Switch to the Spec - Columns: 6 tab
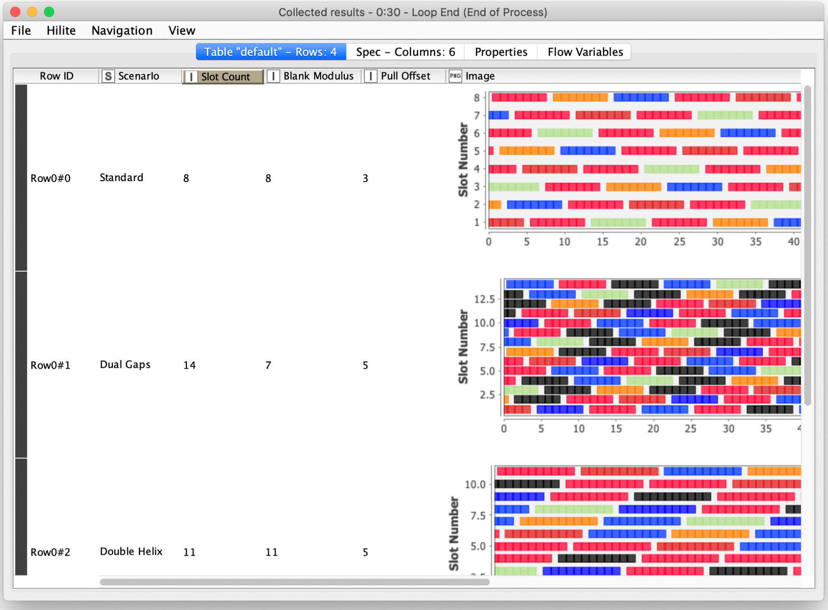The width and height of the screenshot is (828, 610). pyautogui.click(x=405, y=51)
